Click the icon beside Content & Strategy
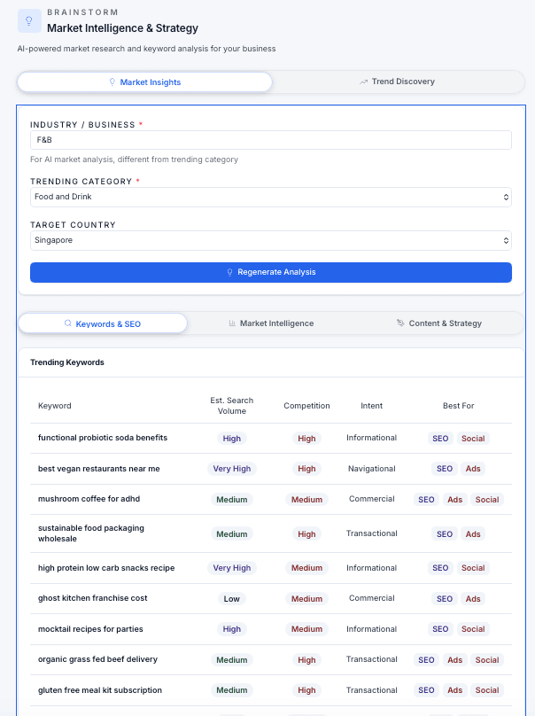 [400, 323]
